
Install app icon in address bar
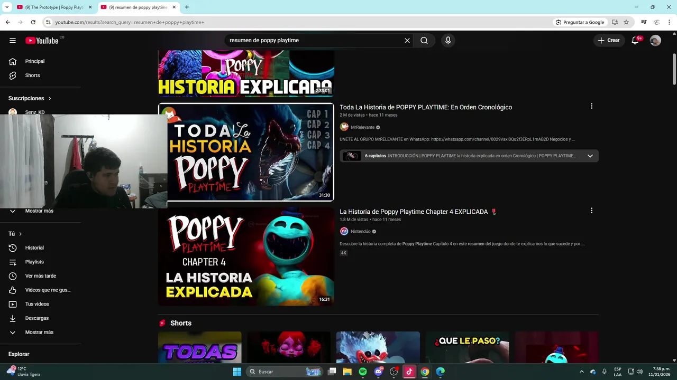click(615, 22)
